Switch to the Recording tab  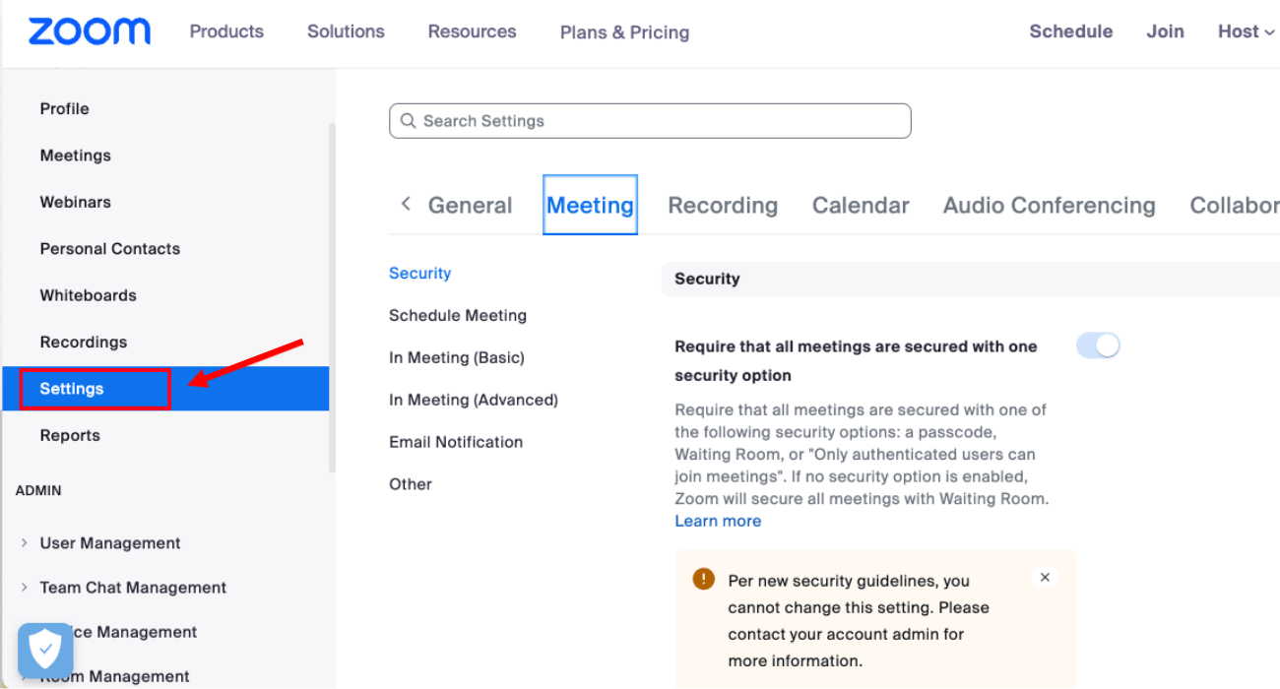coord(723,205)
